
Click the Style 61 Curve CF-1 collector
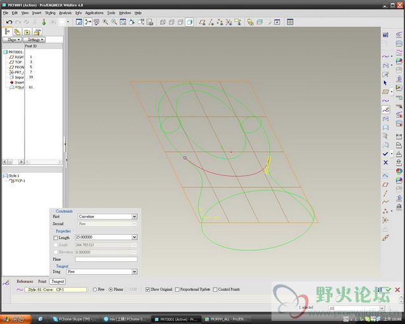coord(56,290)
